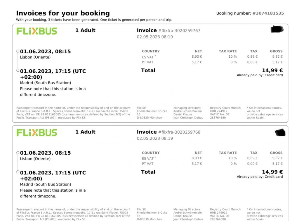This screenshot has width=292, height=221.
Task: Click the TAX RATE column header in second invoice
Action: pyautogui.click(x=227, y=153)
